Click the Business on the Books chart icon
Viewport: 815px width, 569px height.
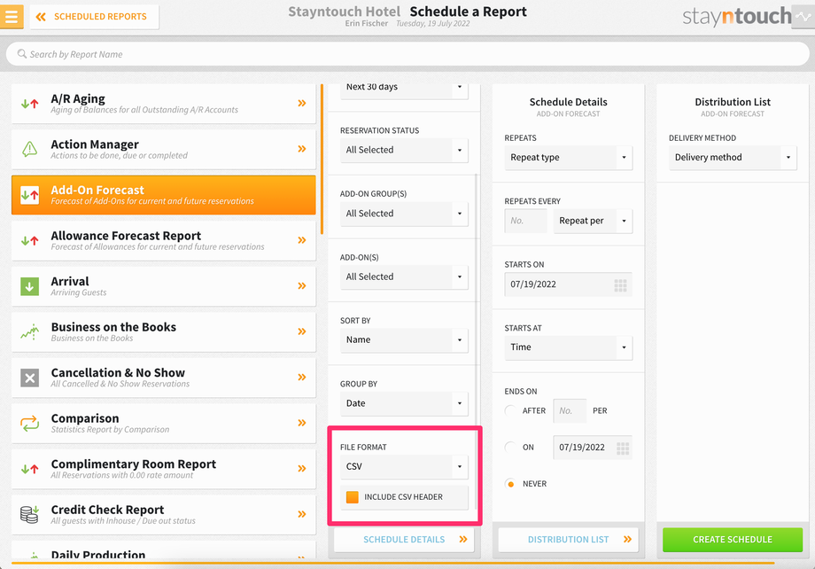tap(29, 331)
